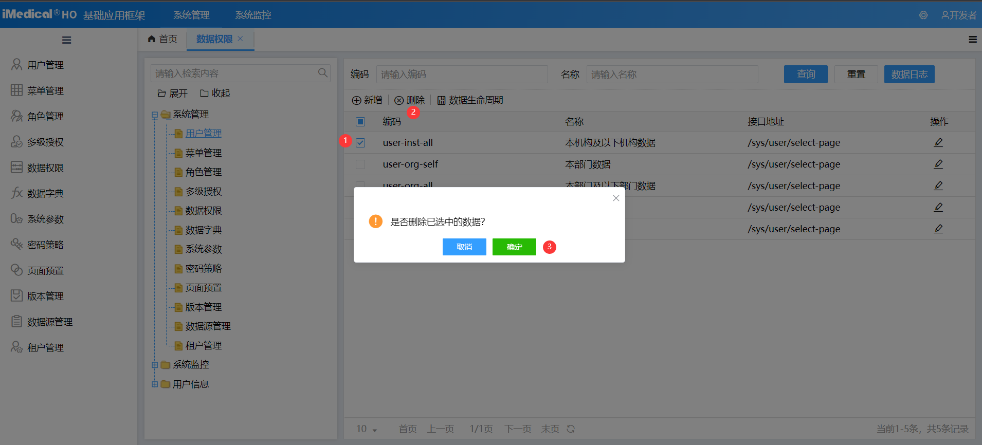Screen dimensions: 982x445
Task: Open the page size dropdown showing 10
Action: [367, 429]
